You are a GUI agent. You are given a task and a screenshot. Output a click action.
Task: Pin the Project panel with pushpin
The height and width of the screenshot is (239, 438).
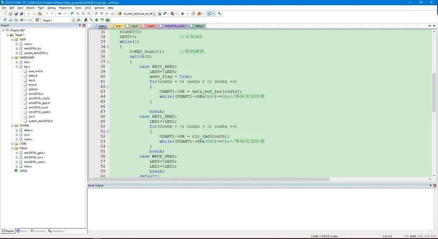click(x=80, y=25)
